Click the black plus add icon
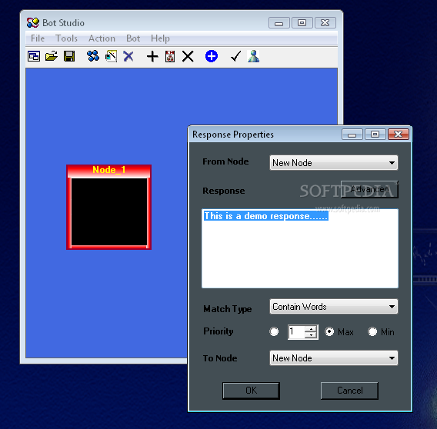The image size is (437, 429). coord(152,57)
